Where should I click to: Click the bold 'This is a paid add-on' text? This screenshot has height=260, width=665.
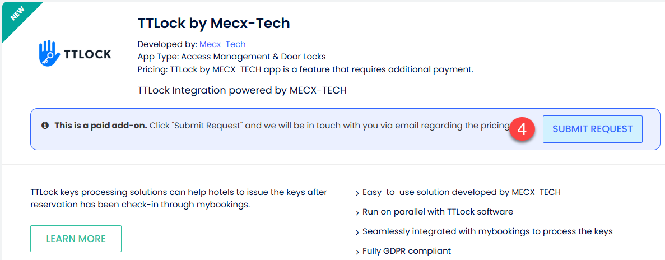(x=100, y=126)
